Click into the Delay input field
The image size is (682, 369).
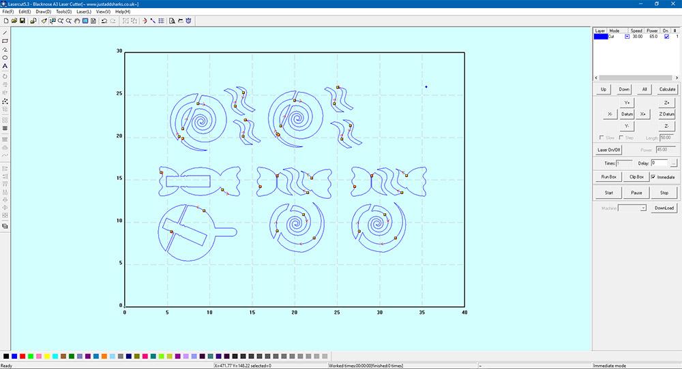click(659, 163)
